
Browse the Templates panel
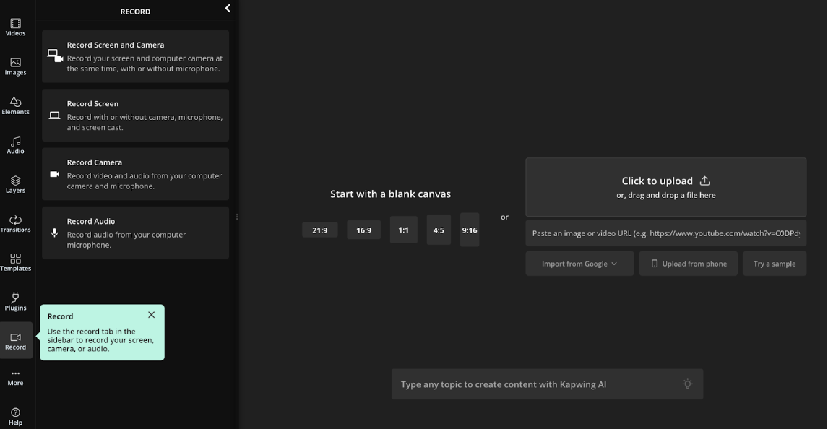click(15, 263)
